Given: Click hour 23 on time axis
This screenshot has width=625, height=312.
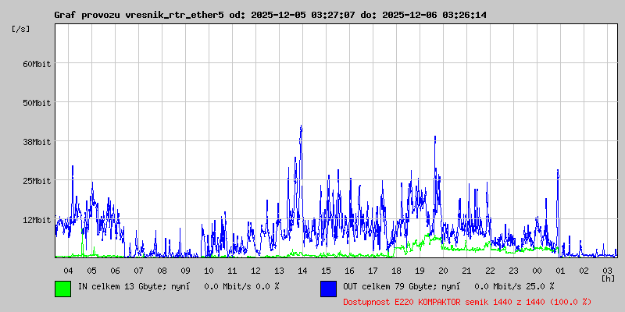Looking at the screenshot, I should [513, 270].
